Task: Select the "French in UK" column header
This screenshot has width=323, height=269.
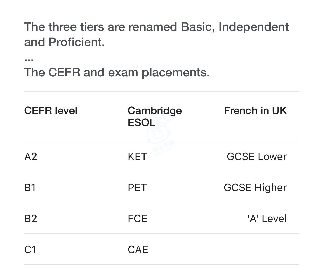Action: pos(255,111)
